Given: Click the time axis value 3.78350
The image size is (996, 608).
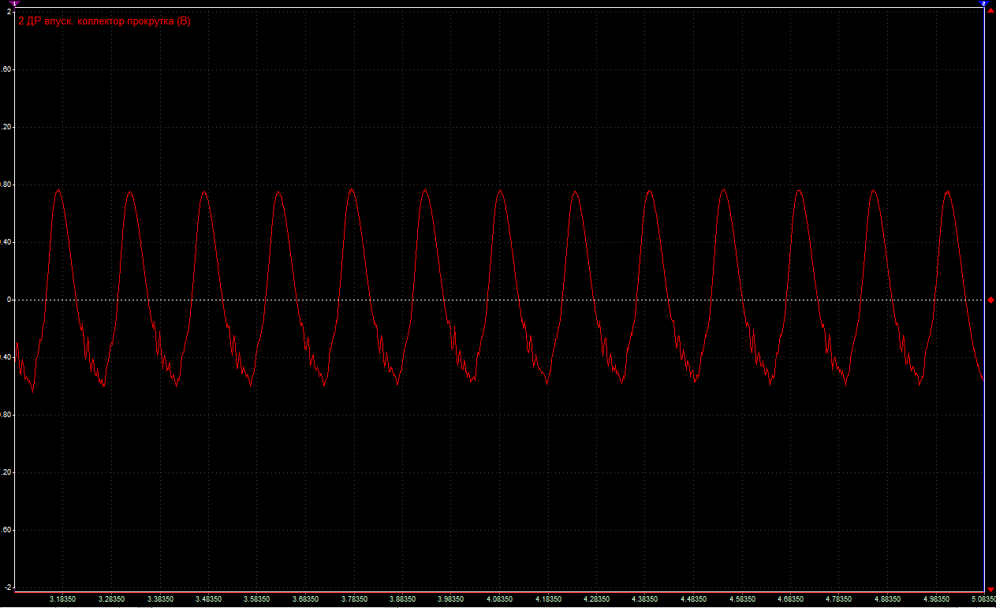Looking at the screenshot, I should tap(354, 599).
